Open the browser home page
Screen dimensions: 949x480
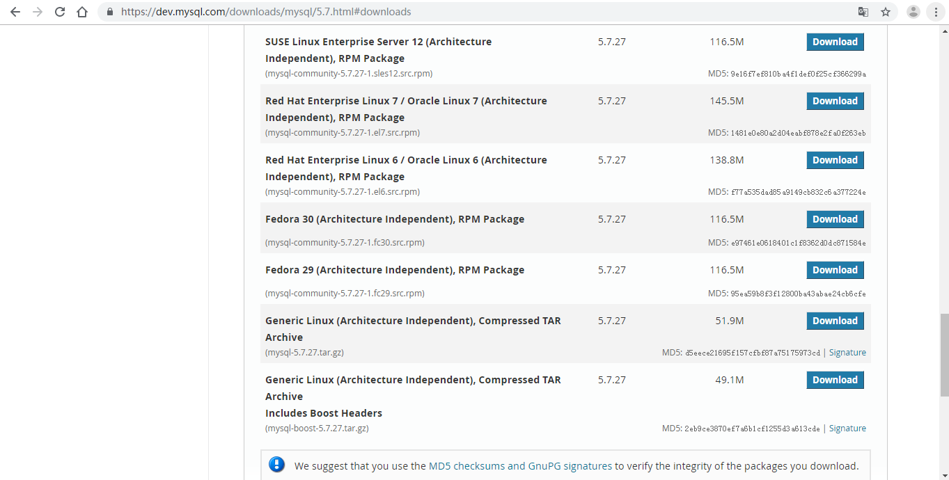pyautogui.click(x=82, y=12)
